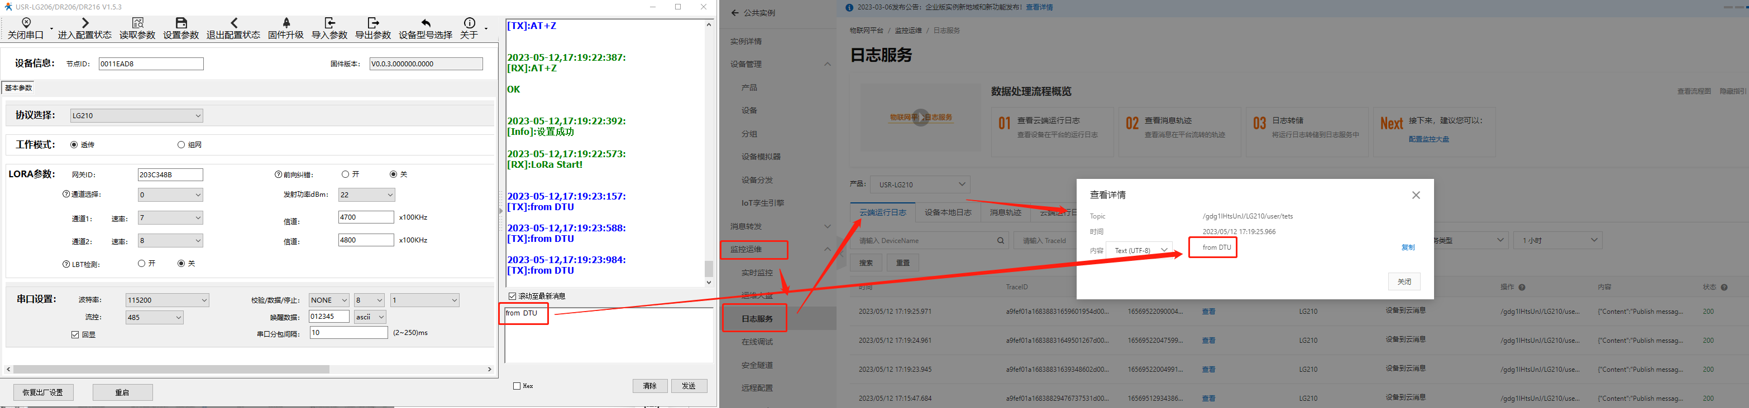Click the 关闭 button in details dialog

(1403, 281)
